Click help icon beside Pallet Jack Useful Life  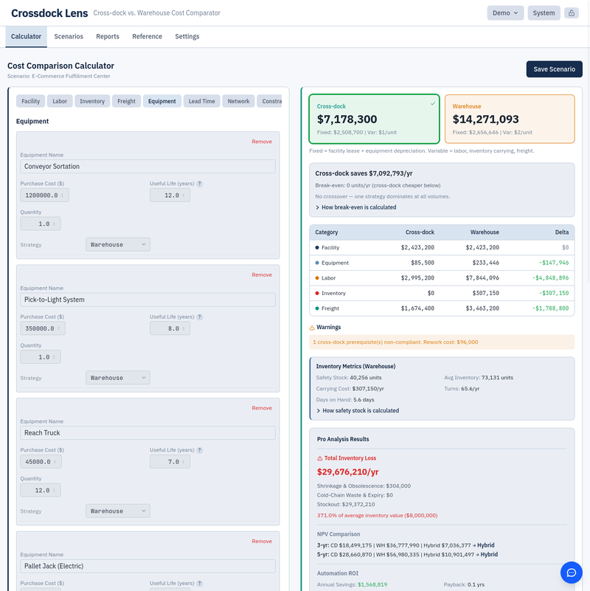[200, 584]
